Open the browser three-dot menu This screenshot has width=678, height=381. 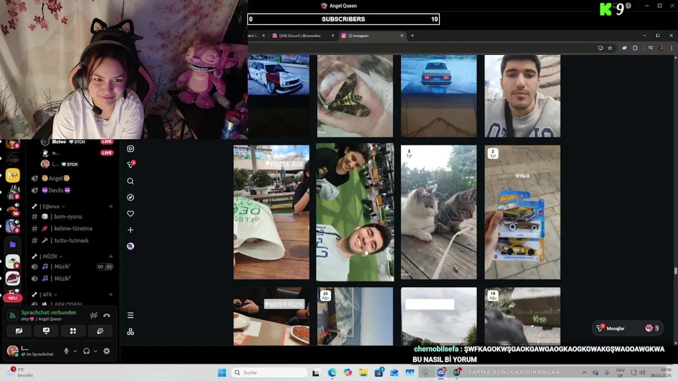coord(672,48)
